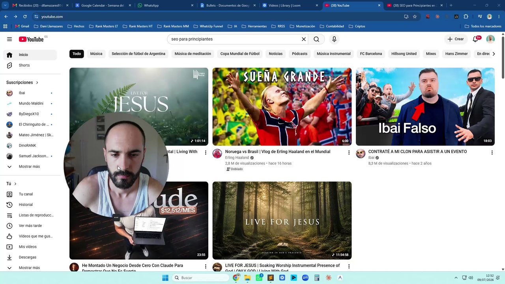This screenshot has height=284, width=505.
Task: Open Vídeos que me gustan entry
Action: (30, 236)
